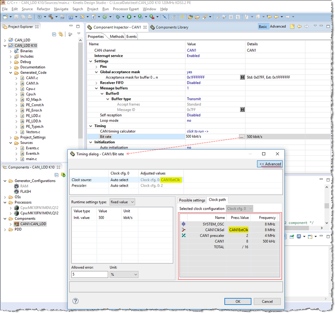Switch to the Methods tab
335x313 pixels.
(x=117, y=37)
